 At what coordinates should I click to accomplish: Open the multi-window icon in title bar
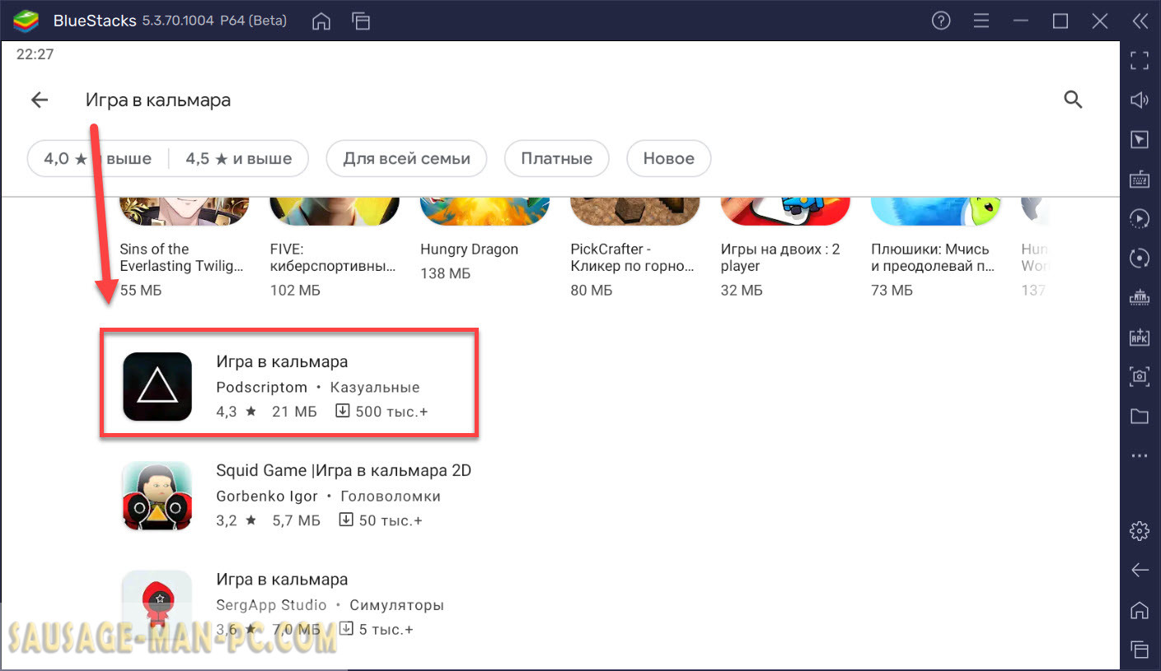point(361,21)
